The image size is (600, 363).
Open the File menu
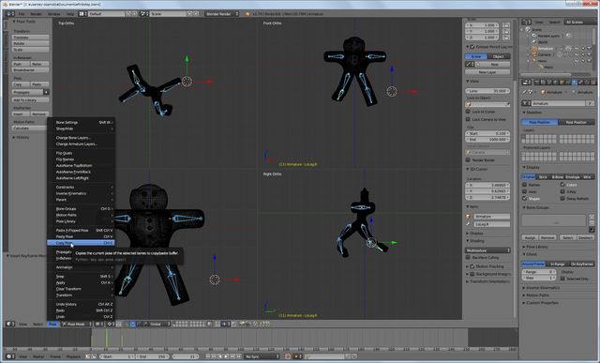point(22,14)
